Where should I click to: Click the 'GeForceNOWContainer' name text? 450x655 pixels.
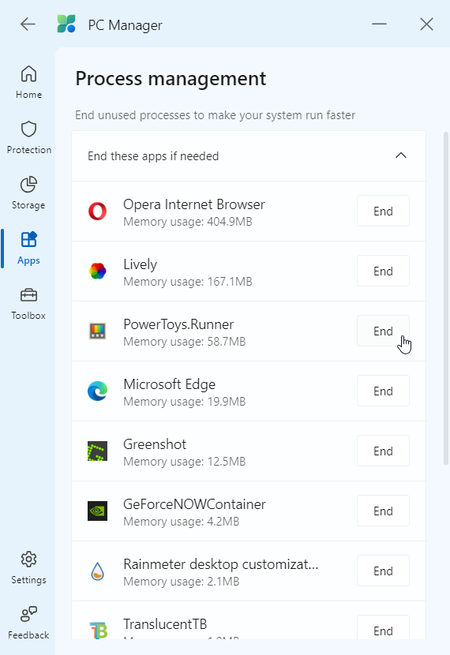point(194,504)
